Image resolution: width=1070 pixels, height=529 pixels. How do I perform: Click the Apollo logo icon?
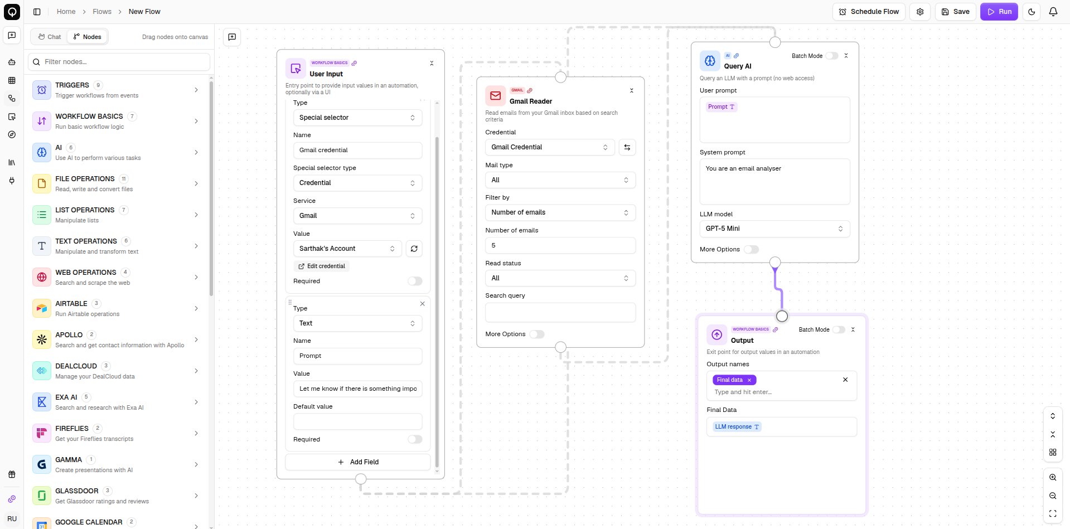click(42, 339)
